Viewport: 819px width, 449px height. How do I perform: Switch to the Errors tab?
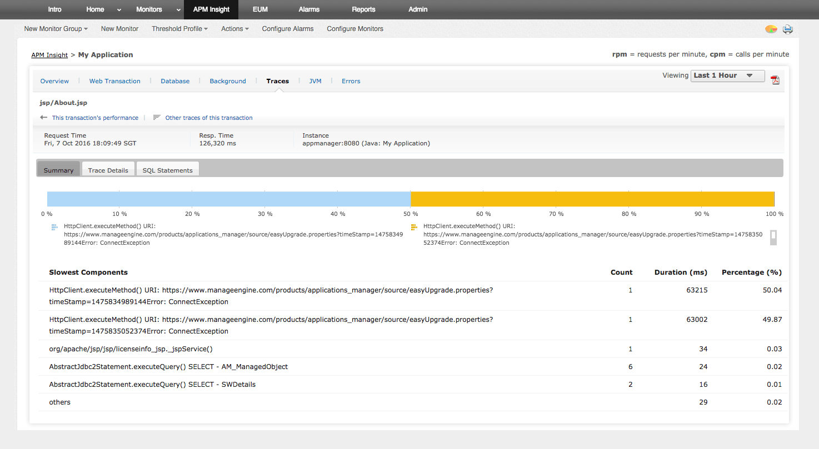(x=351, y=81)
